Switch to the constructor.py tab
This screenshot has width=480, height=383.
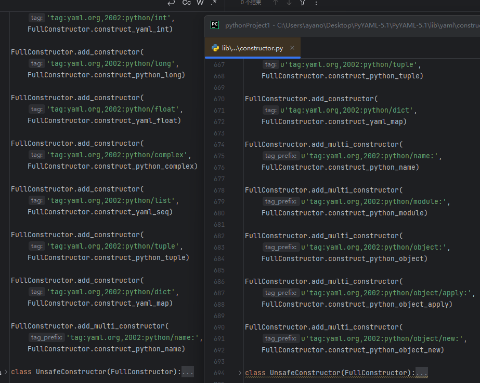tap(252, 48)
